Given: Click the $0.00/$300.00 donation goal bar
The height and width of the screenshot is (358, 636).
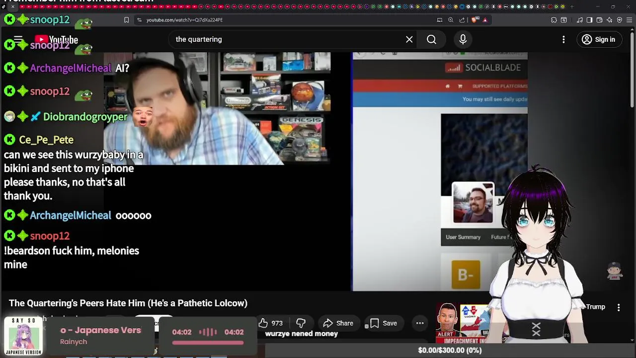Looking at the screenshot, I should (x=450, y=351).
